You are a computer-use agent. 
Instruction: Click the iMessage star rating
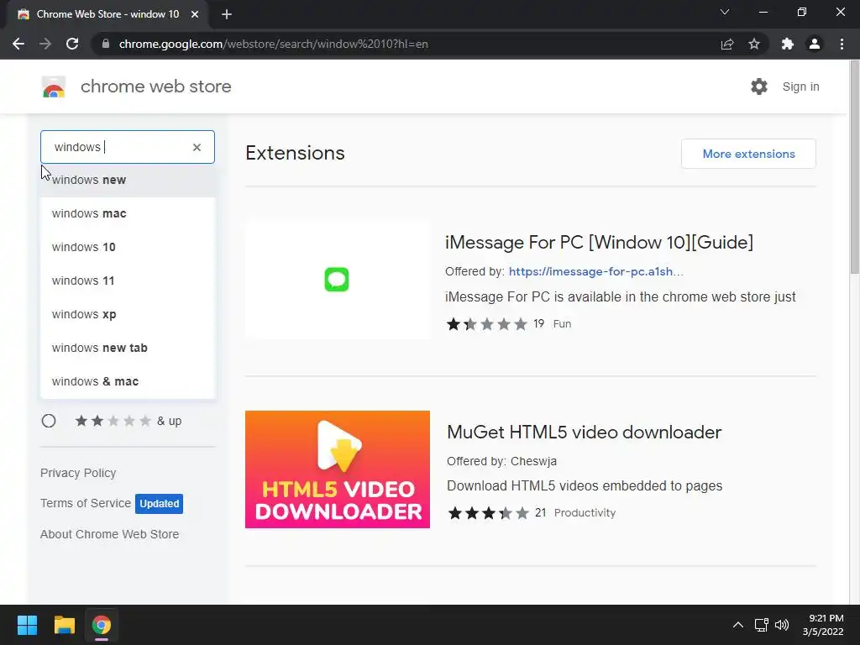[487, 323]
